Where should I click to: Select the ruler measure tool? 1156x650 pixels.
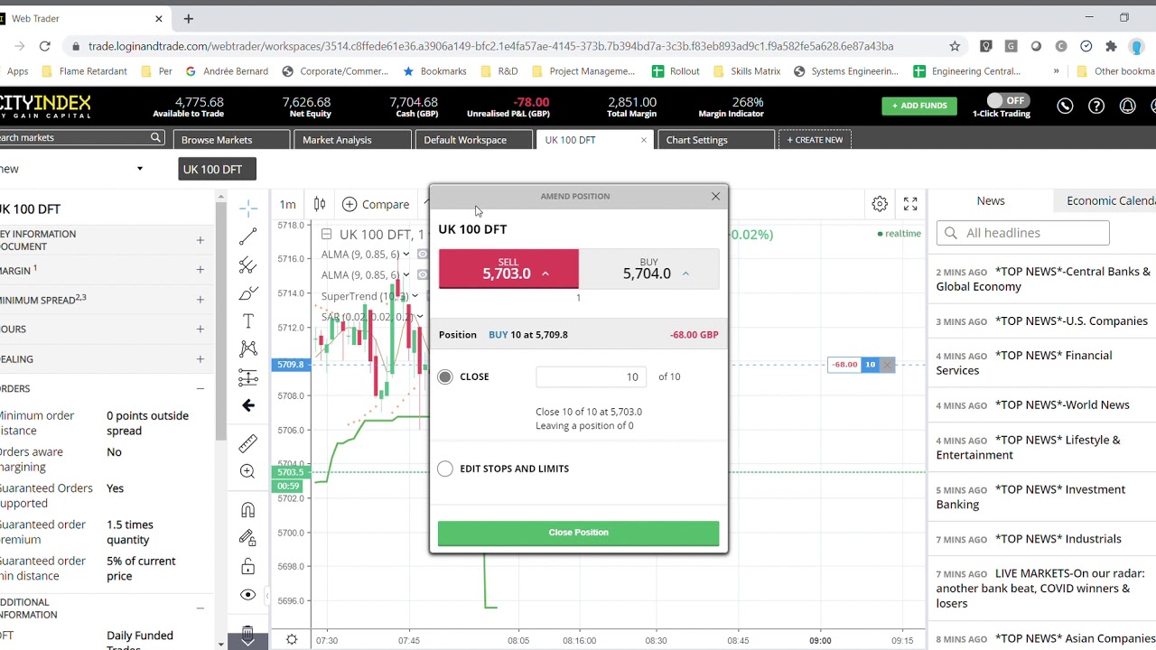tap(248, 443)
